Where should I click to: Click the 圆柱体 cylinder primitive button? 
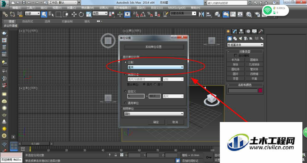[x=235, y=69]
